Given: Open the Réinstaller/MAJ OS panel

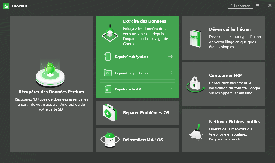Looking at the screenshot, I should pos(137,140).
